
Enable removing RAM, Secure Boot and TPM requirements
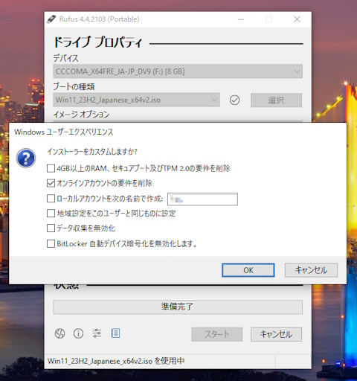point(51,169)
